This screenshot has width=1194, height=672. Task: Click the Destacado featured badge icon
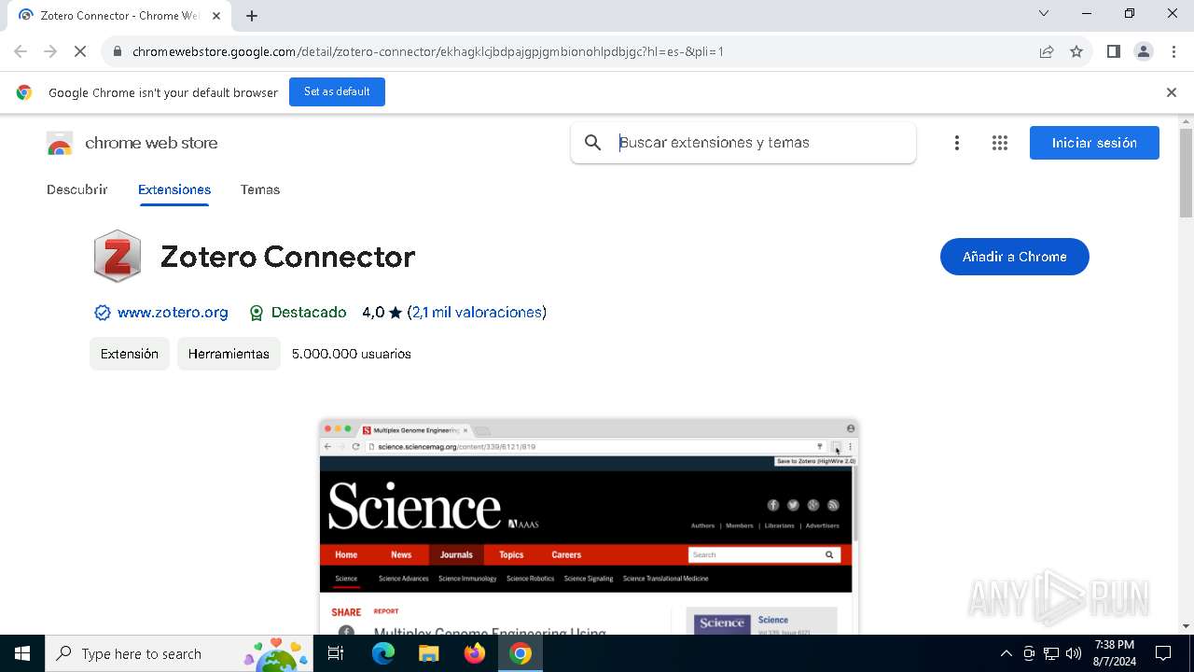click(257, 313)
